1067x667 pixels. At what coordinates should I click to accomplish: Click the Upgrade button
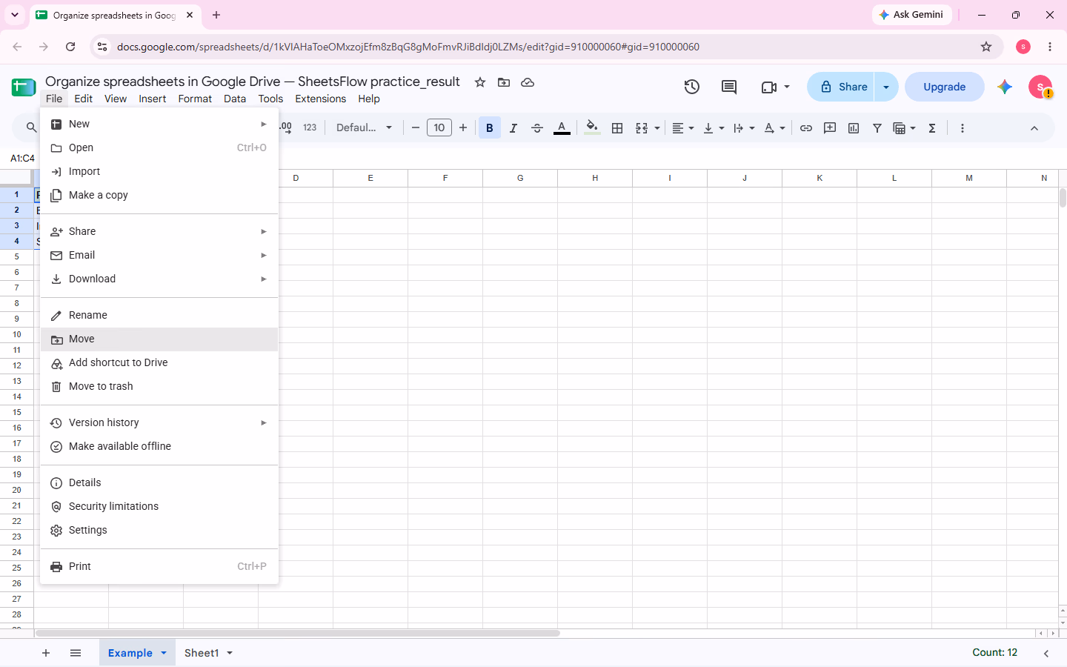click(x=945, y=87)
